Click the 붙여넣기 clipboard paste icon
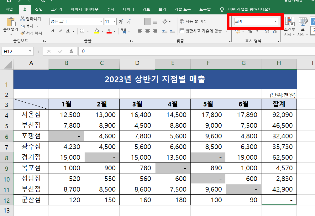Image resolution: width=315 pixels, height=216 pixels. click(x=11, y=22)
